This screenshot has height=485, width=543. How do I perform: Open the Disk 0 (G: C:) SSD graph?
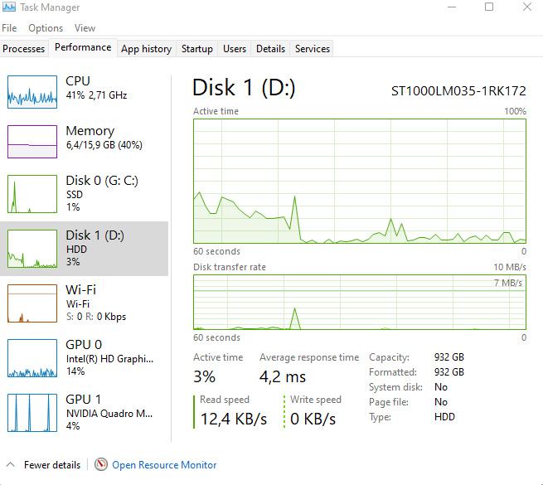[32, 193]
